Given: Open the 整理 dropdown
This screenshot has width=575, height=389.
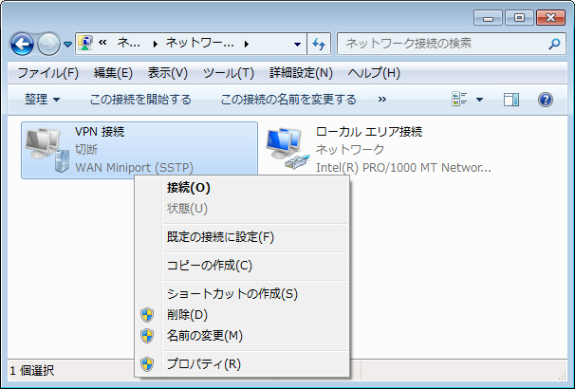Looking at the screenshot, I should tap(42, 100).
